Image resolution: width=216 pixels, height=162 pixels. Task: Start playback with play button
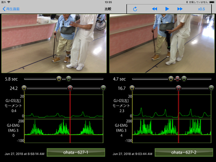[167, 9]
